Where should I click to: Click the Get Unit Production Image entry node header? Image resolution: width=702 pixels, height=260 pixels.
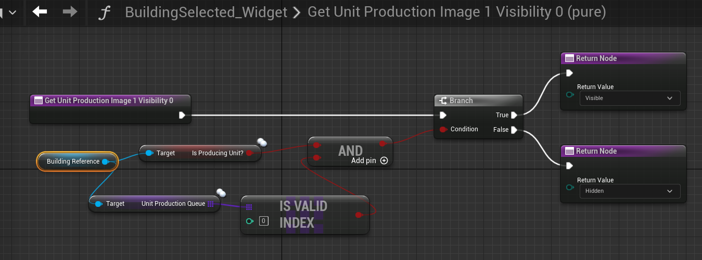[x=109, y=101]
